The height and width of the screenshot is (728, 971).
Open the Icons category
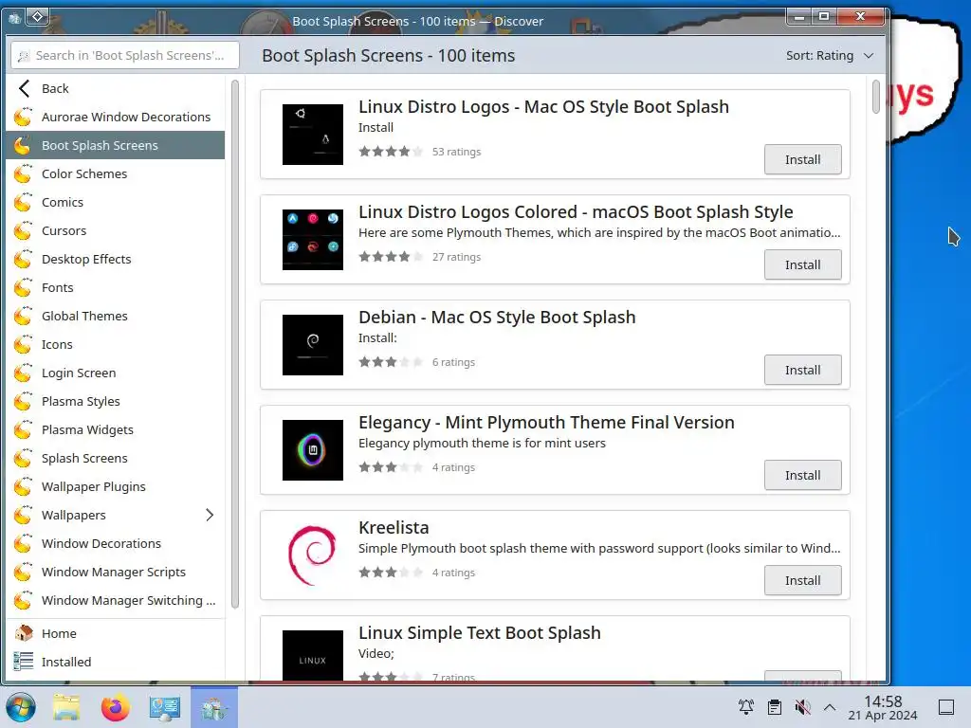116,345
